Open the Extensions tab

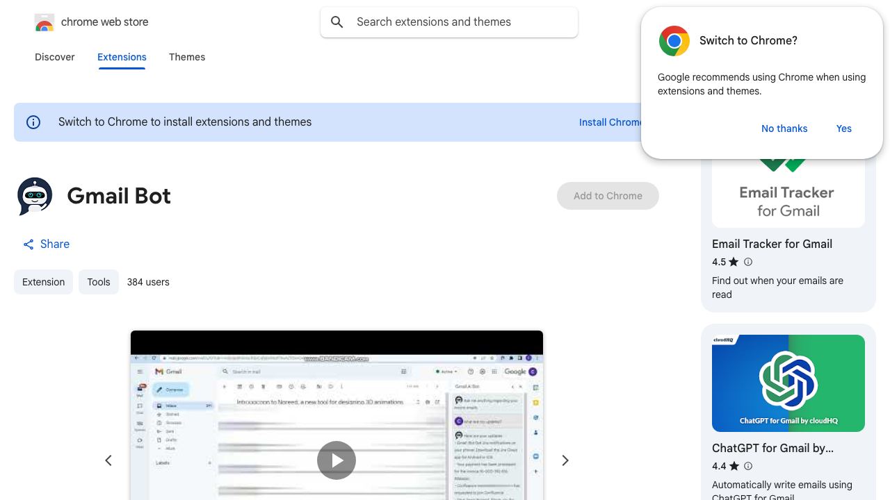point(122,57)
